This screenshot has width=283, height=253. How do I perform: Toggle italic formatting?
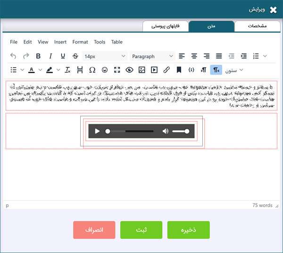coord(51,56)
